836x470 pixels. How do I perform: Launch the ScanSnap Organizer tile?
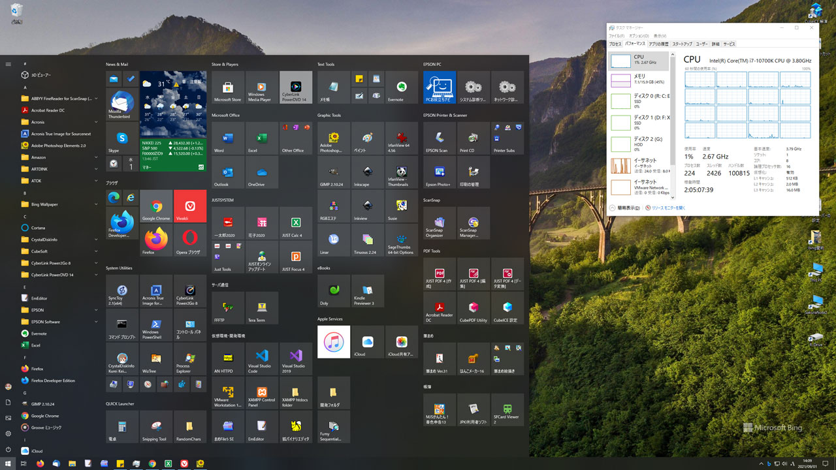[440, 223]
